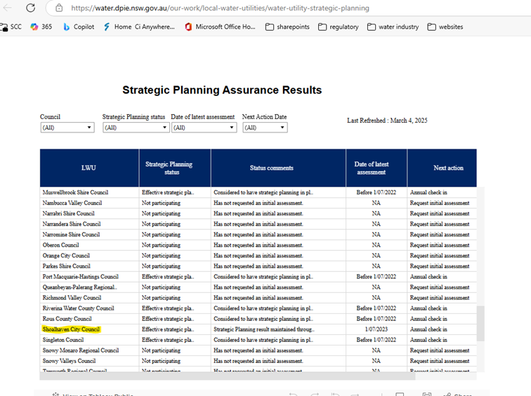Select the Nambucca Valley Council cell

tap(89, 203)
